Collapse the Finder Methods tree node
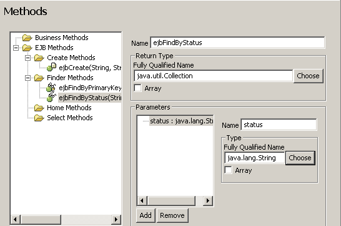The image size is (341, 226). [27, 78]
